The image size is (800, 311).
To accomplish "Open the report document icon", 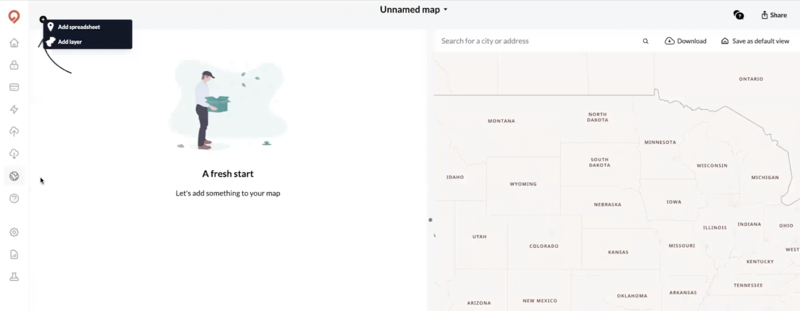I will (14, 255).
